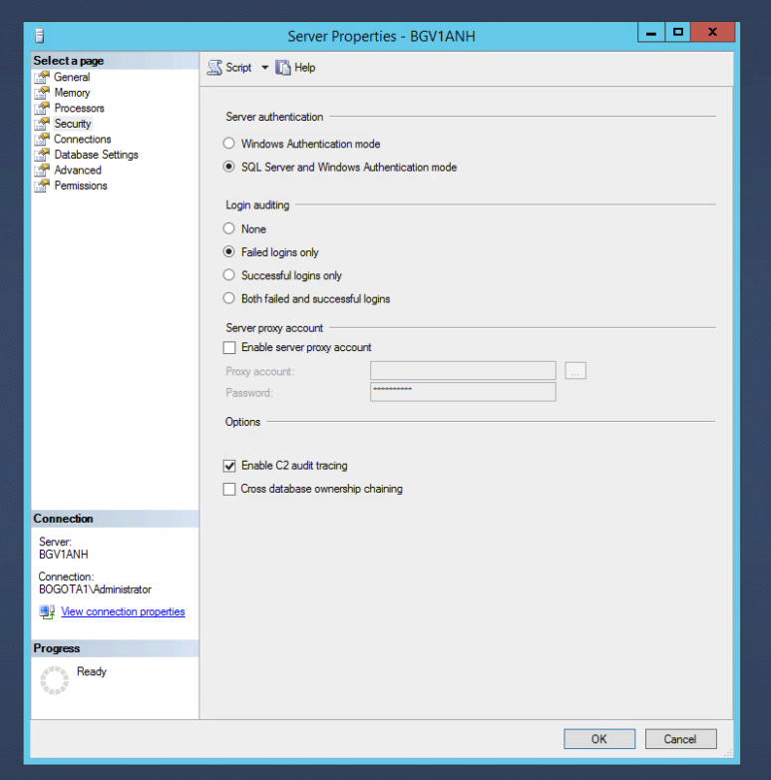Viewport: 771px width, 780px height.
Task: Close the Server Properties window
Action: pos(712,32)
